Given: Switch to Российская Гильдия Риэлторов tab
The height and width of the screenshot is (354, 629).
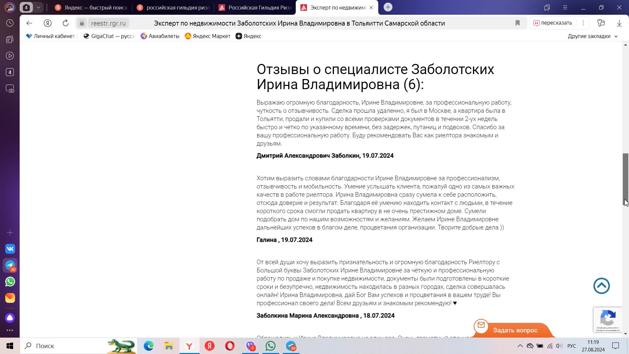Looking at the screenshot, I should point(255,8).
